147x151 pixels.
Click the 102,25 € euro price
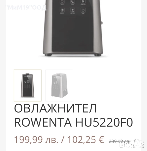pyautogui.click(x=86, y=139)
